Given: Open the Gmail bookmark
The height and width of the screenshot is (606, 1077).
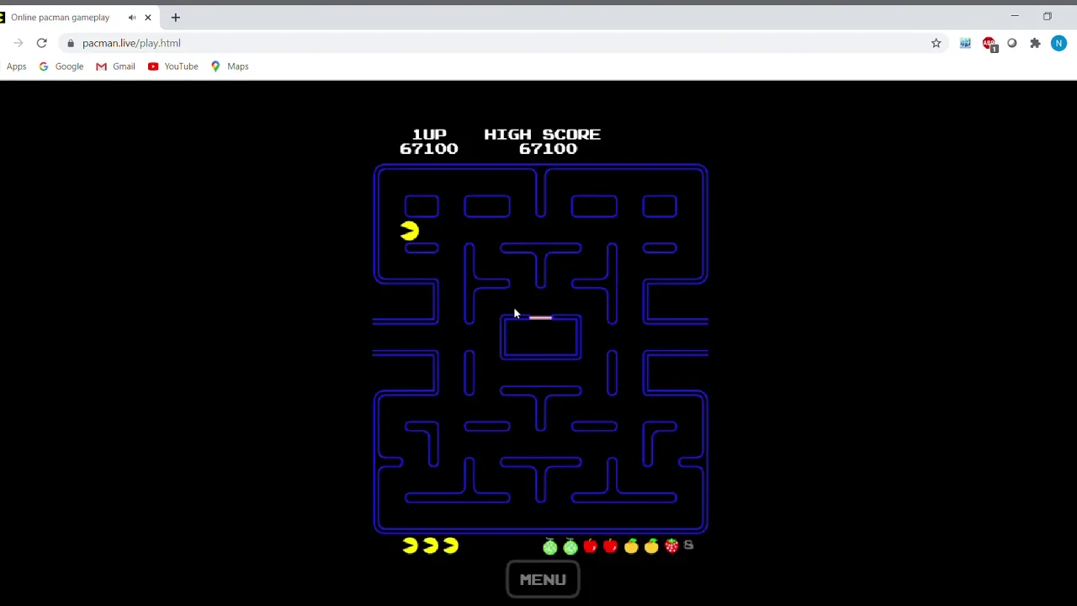Looking at the screenshot, I should [115, 66].
